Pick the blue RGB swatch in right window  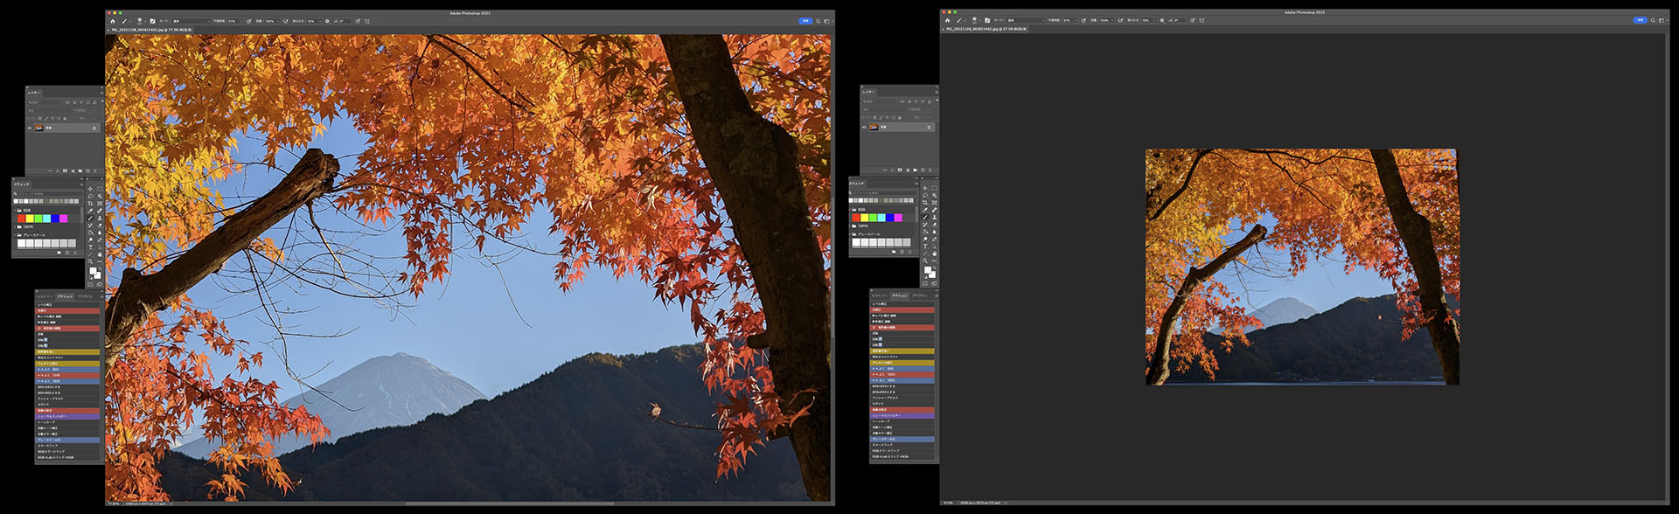point(890,217)
